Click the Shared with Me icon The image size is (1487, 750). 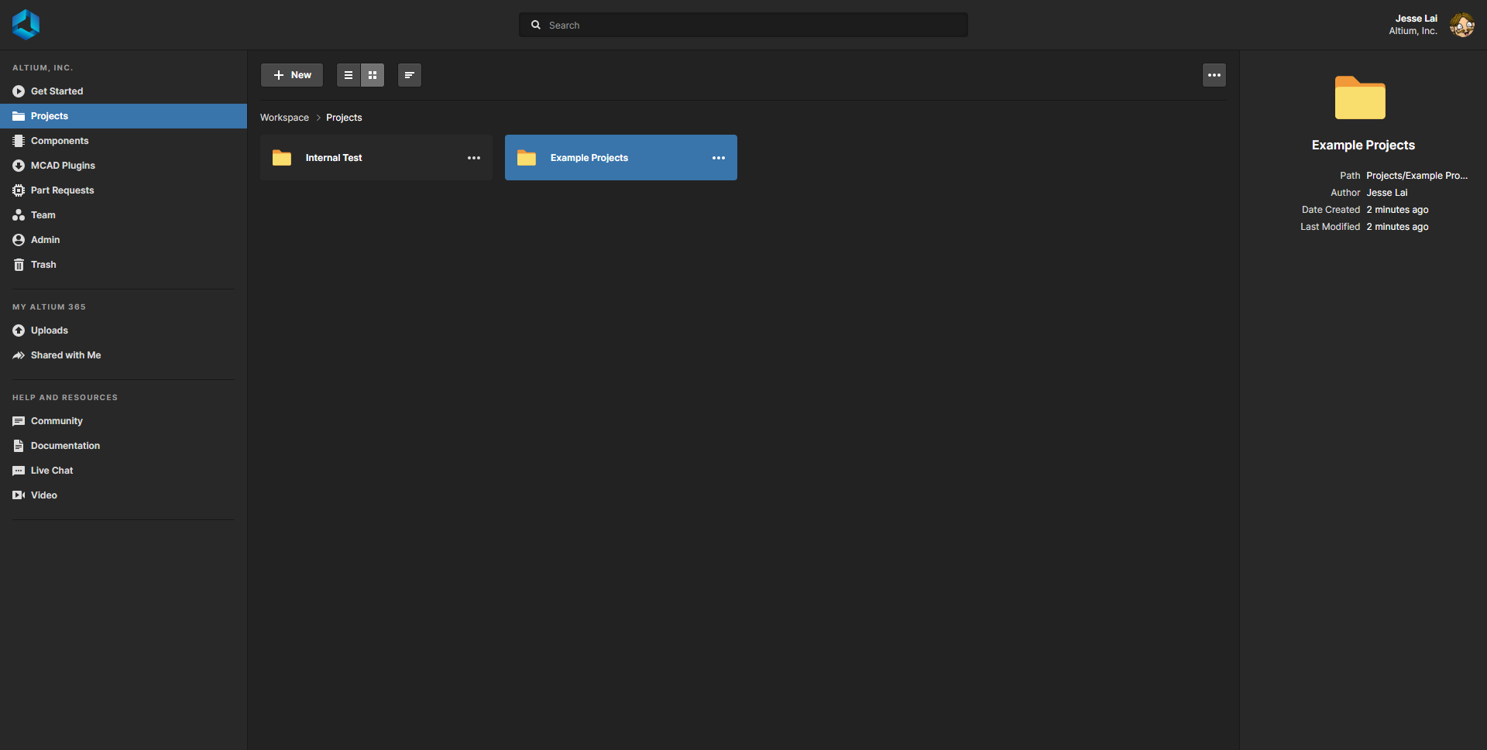19,355
